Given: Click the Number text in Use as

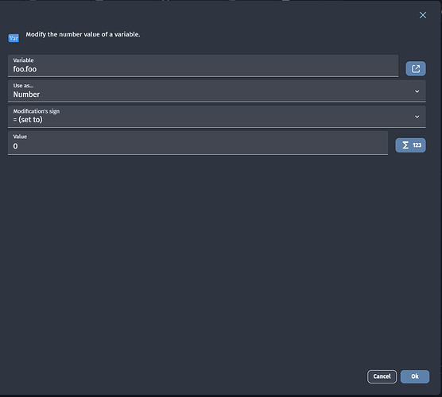Looking at the screenshot, I should (x=26, y=94).
